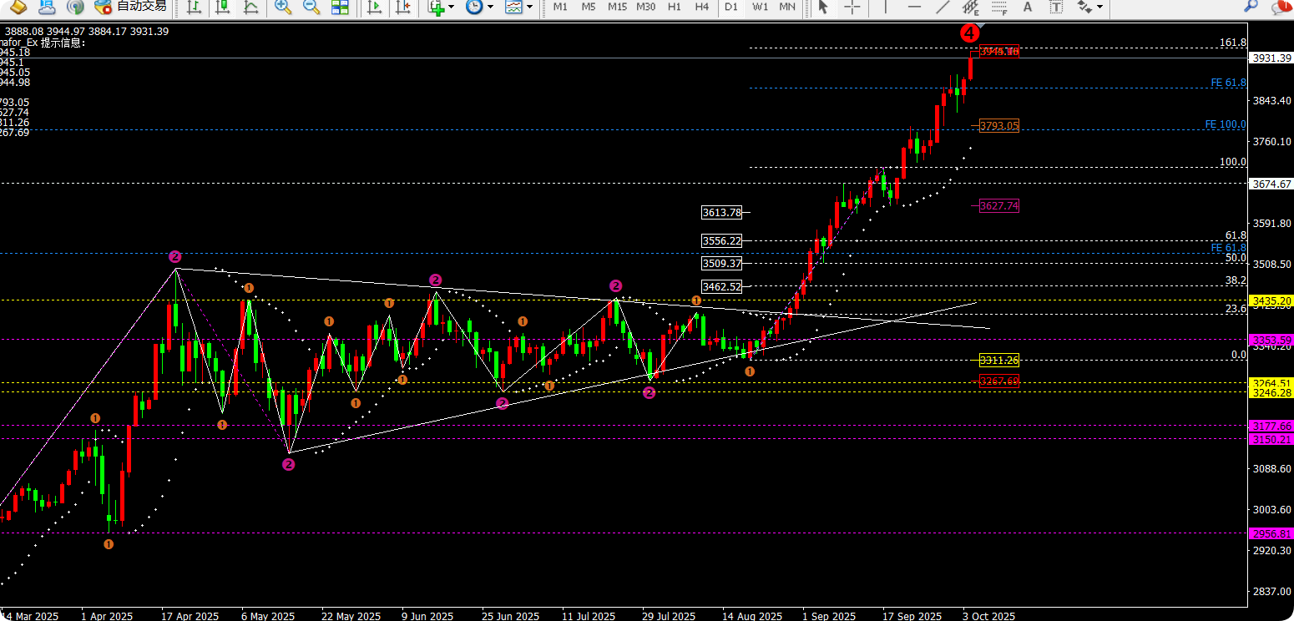Toggle chart auto scroll icon
The width and height of the screenshot is (1294, 621).
point(374,7)
